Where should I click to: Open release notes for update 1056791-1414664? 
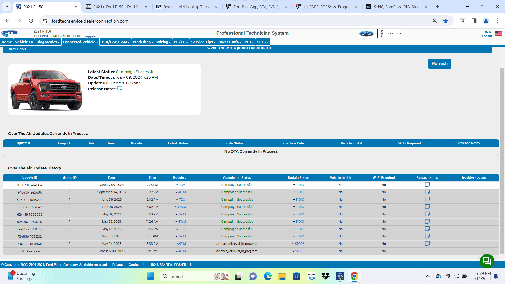point(427,185)
